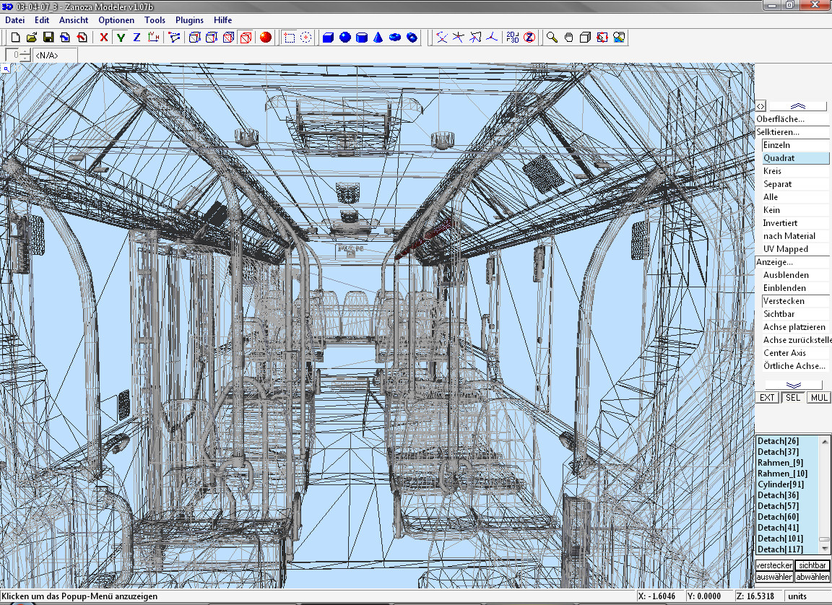Viewport: 832px width, 605px height.
Task: Click Alle to select everything
Action: 795,196
